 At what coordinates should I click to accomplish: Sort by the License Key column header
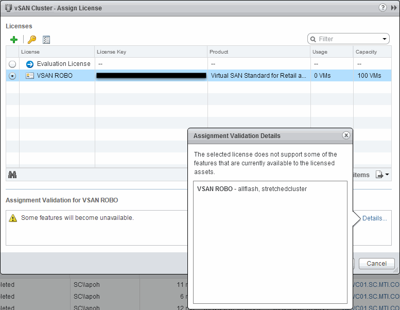tap(112, 52)
